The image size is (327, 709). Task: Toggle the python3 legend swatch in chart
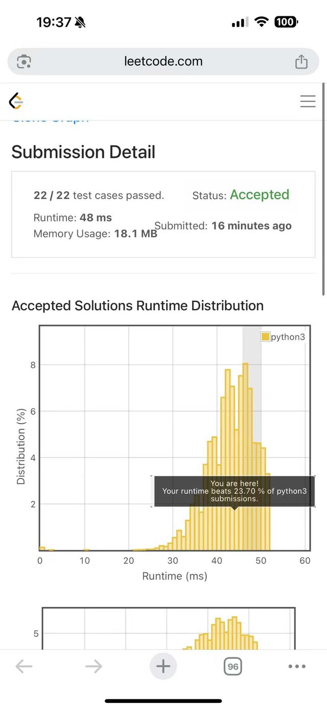[x=265, y=337]
